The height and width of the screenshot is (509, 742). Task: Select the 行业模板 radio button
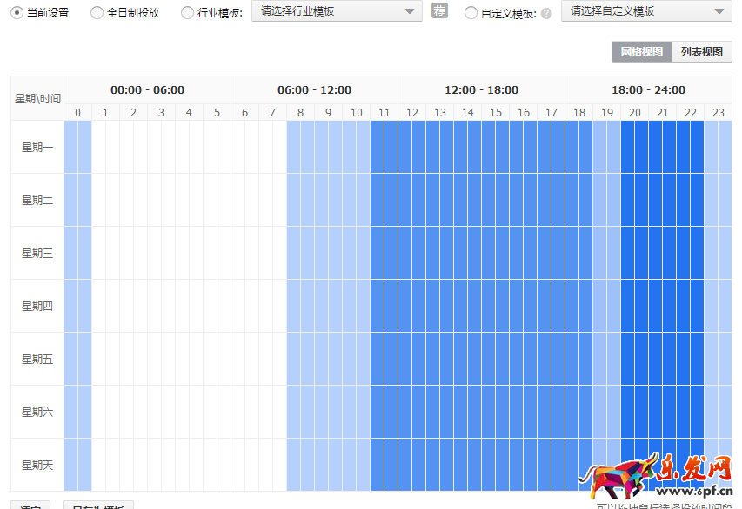(x=186, y=12)
